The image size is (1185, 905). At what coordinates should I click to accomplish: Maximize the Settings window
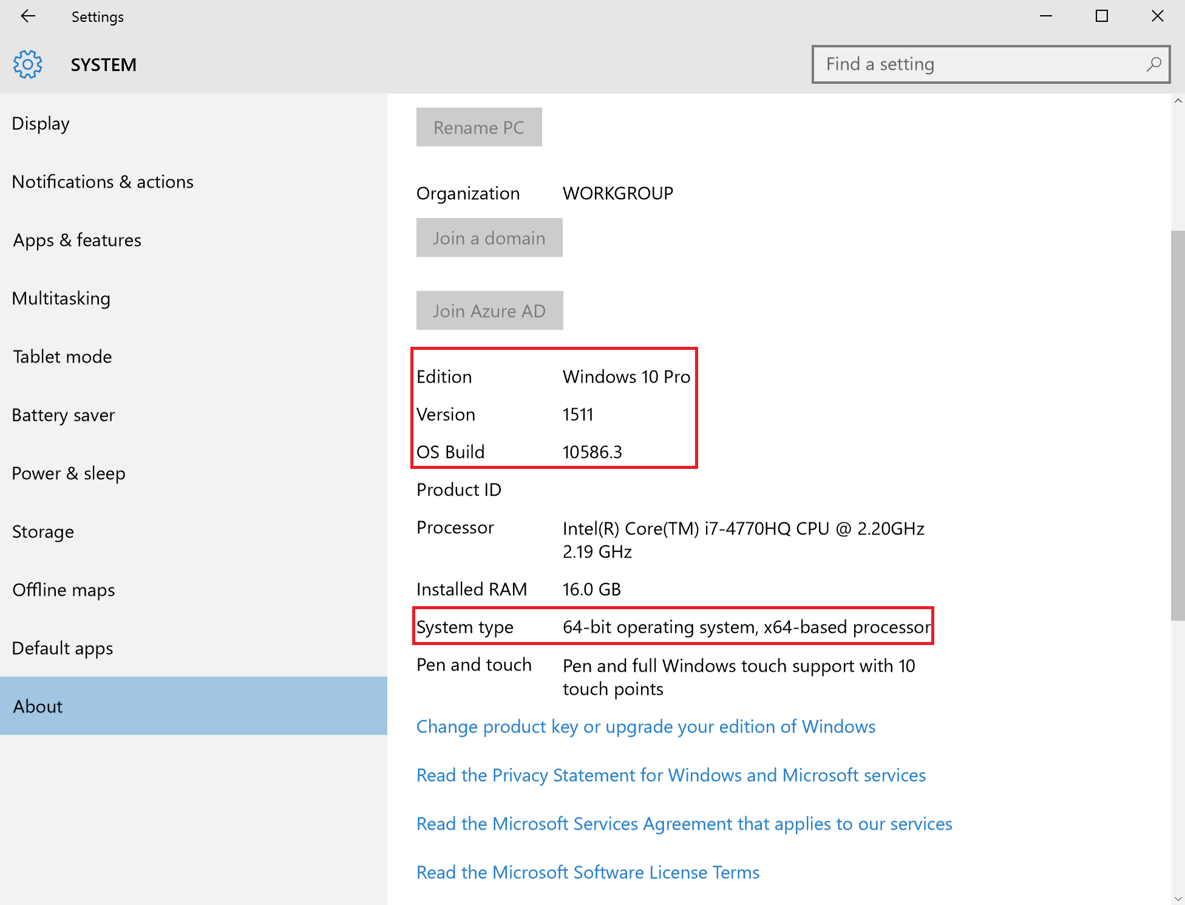tap(1101, 16)
